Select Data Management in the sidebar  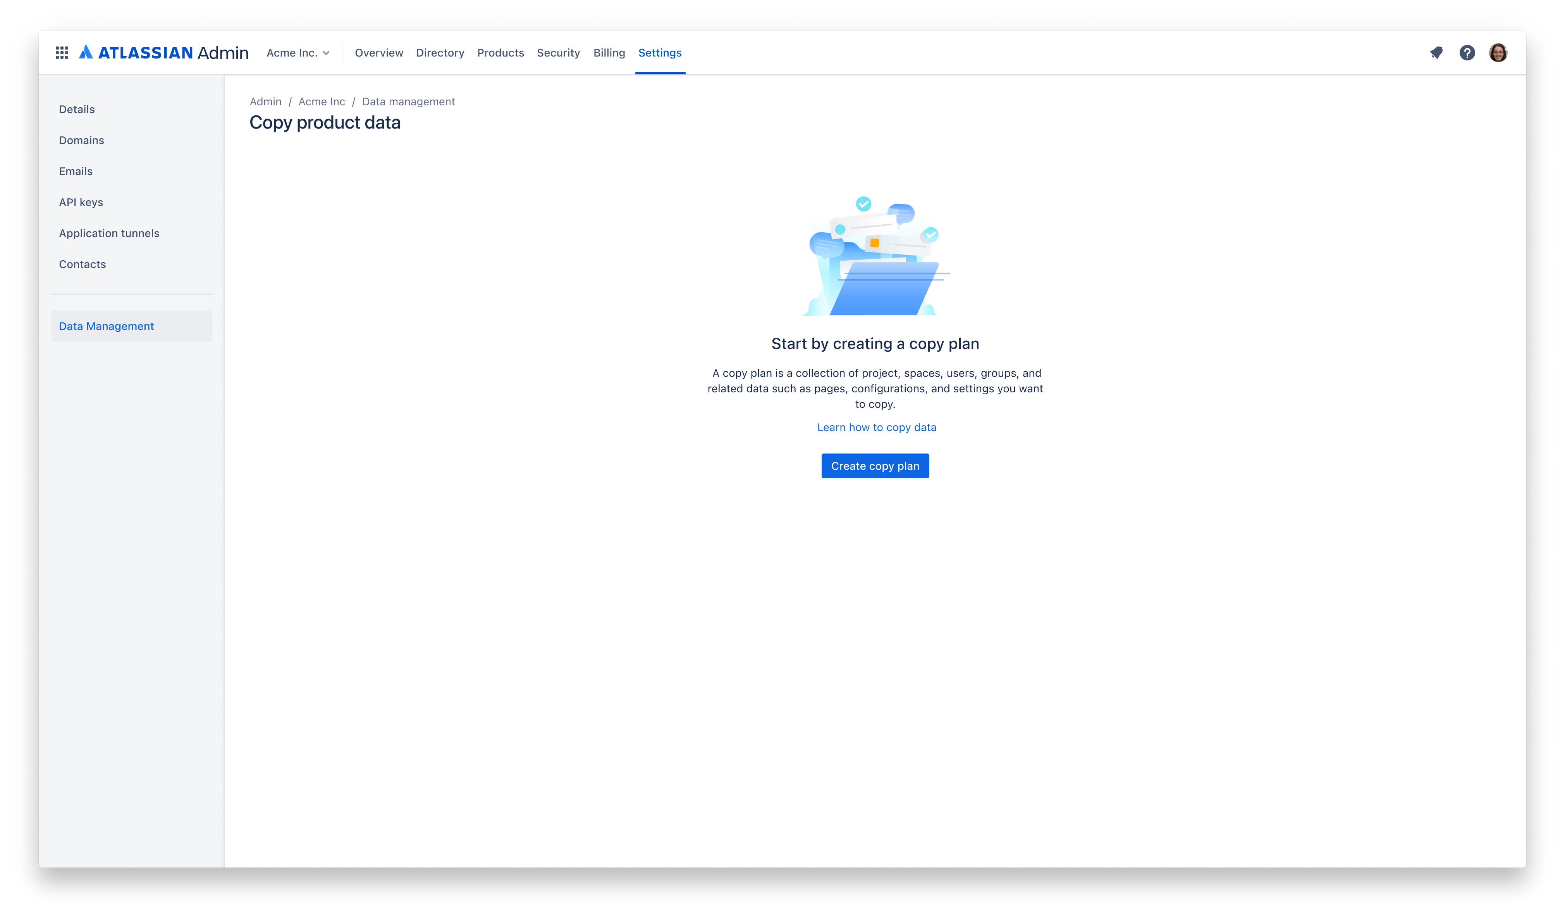pyautogui.click(x=132, y=326)
